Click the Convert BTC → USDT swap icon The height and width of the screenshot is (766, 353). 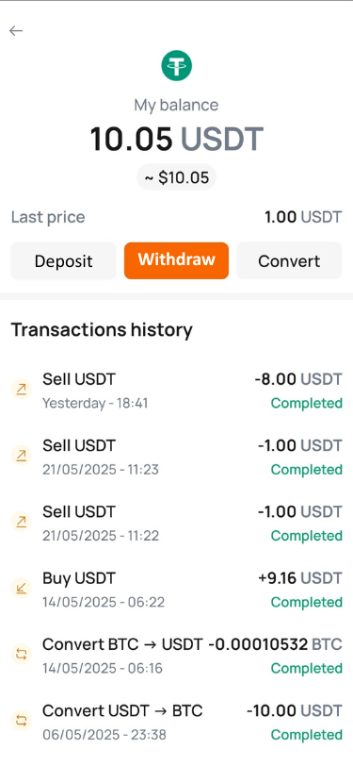pos(21,655)
